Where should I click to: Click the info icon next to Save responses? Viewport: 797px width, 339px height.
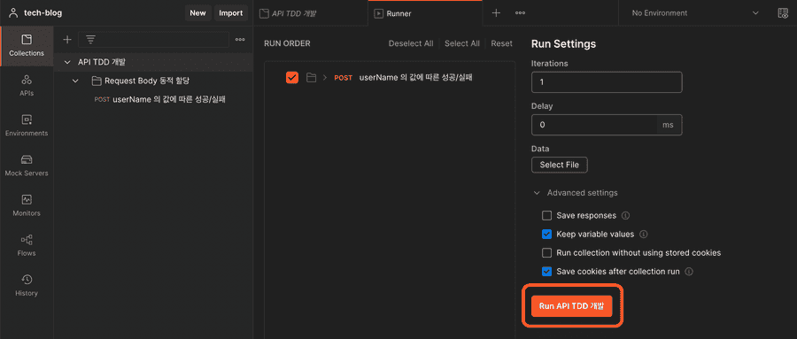point(626,215)
